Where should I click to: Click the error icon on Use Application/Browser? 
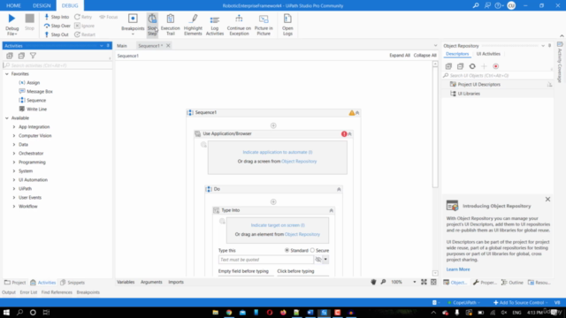344,133
